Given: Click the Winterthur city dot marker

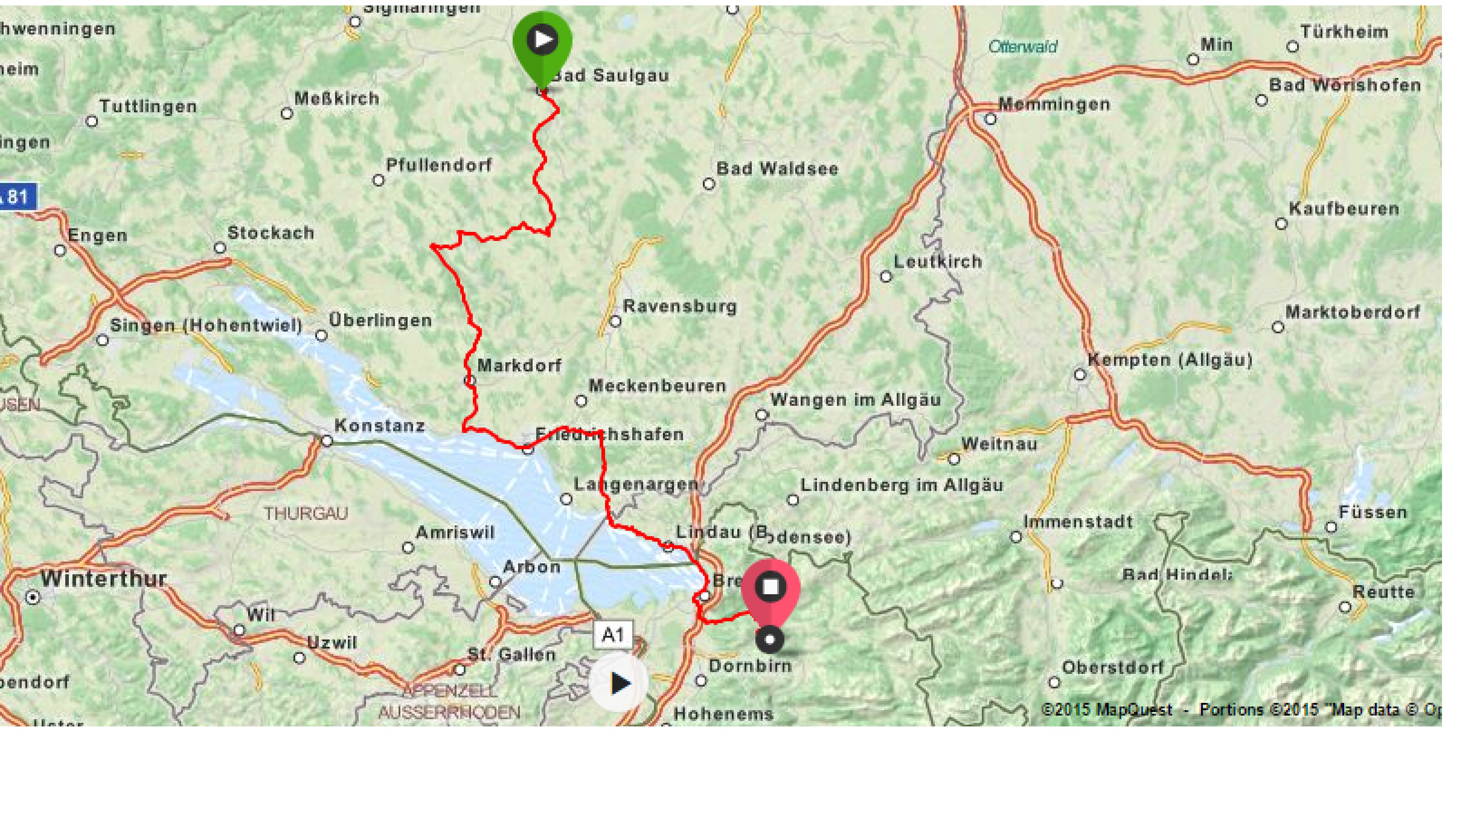Looking at the screenshot, I should 33,597.
